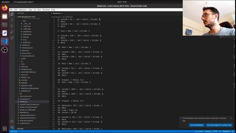The image size is (236, 133).
Task: Open Explorer panel more actions ellipsis
Action: [x=46, y=13]
